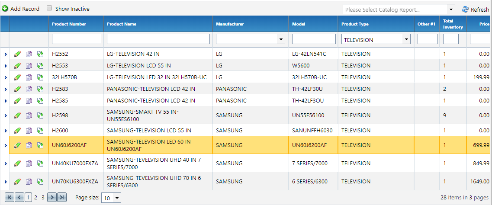Sort by Other #1 column header
Screen dimensions: 492x205
pyautogui.click(x=426, y=24)
